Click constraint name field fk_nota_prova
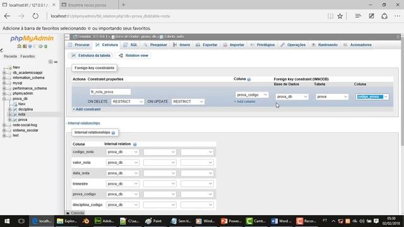 click(110, 92)
